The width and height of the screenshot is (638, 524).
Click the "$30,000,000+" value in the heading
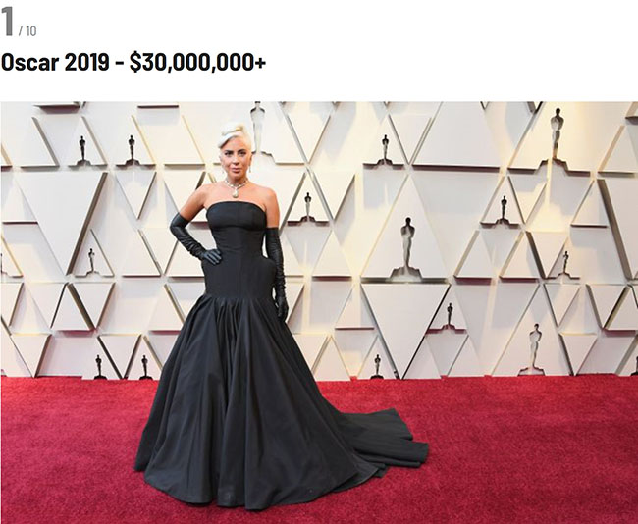click(197, 62)
